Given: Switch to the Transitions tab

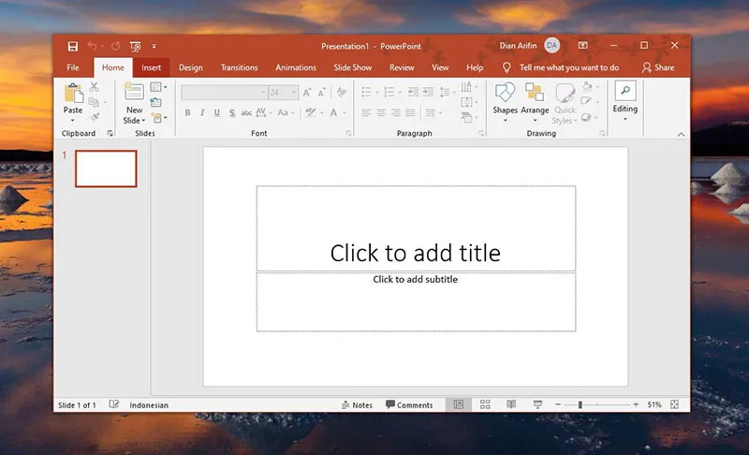Looking at the screenshot, I should tap(239, 67).
